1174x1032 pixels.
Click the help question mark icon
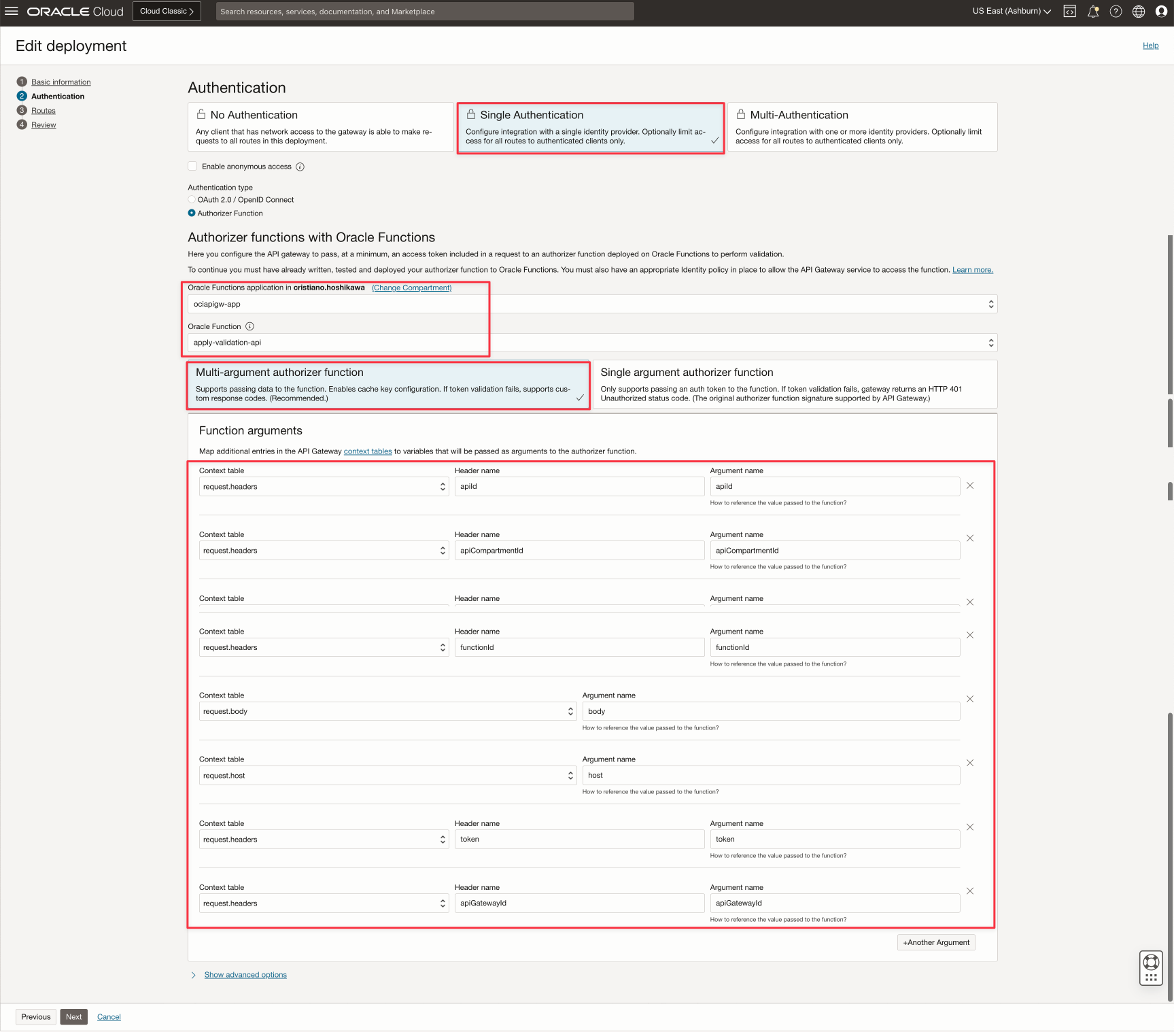pyautogui.click(x=1116, y=12)
